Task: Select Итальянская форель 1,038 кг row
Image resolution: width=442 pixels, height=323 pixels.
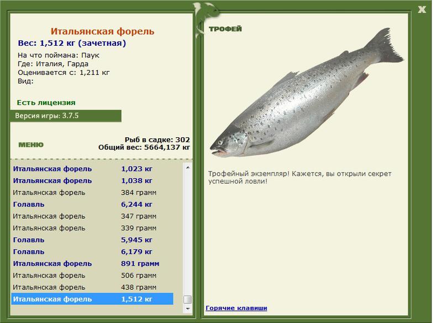Action: (92, 181)
